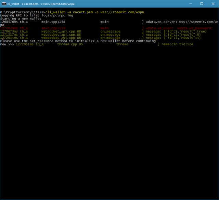Click the timestamp '1268576ms th_a'

tap(14, 22)
